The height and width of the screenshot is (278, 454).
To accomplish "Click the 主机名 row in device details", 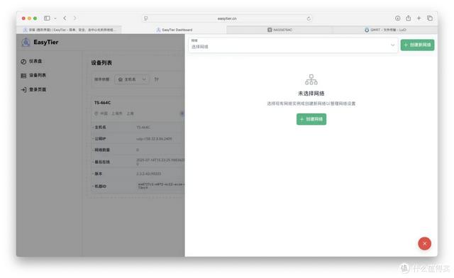I will coord(138,127).
